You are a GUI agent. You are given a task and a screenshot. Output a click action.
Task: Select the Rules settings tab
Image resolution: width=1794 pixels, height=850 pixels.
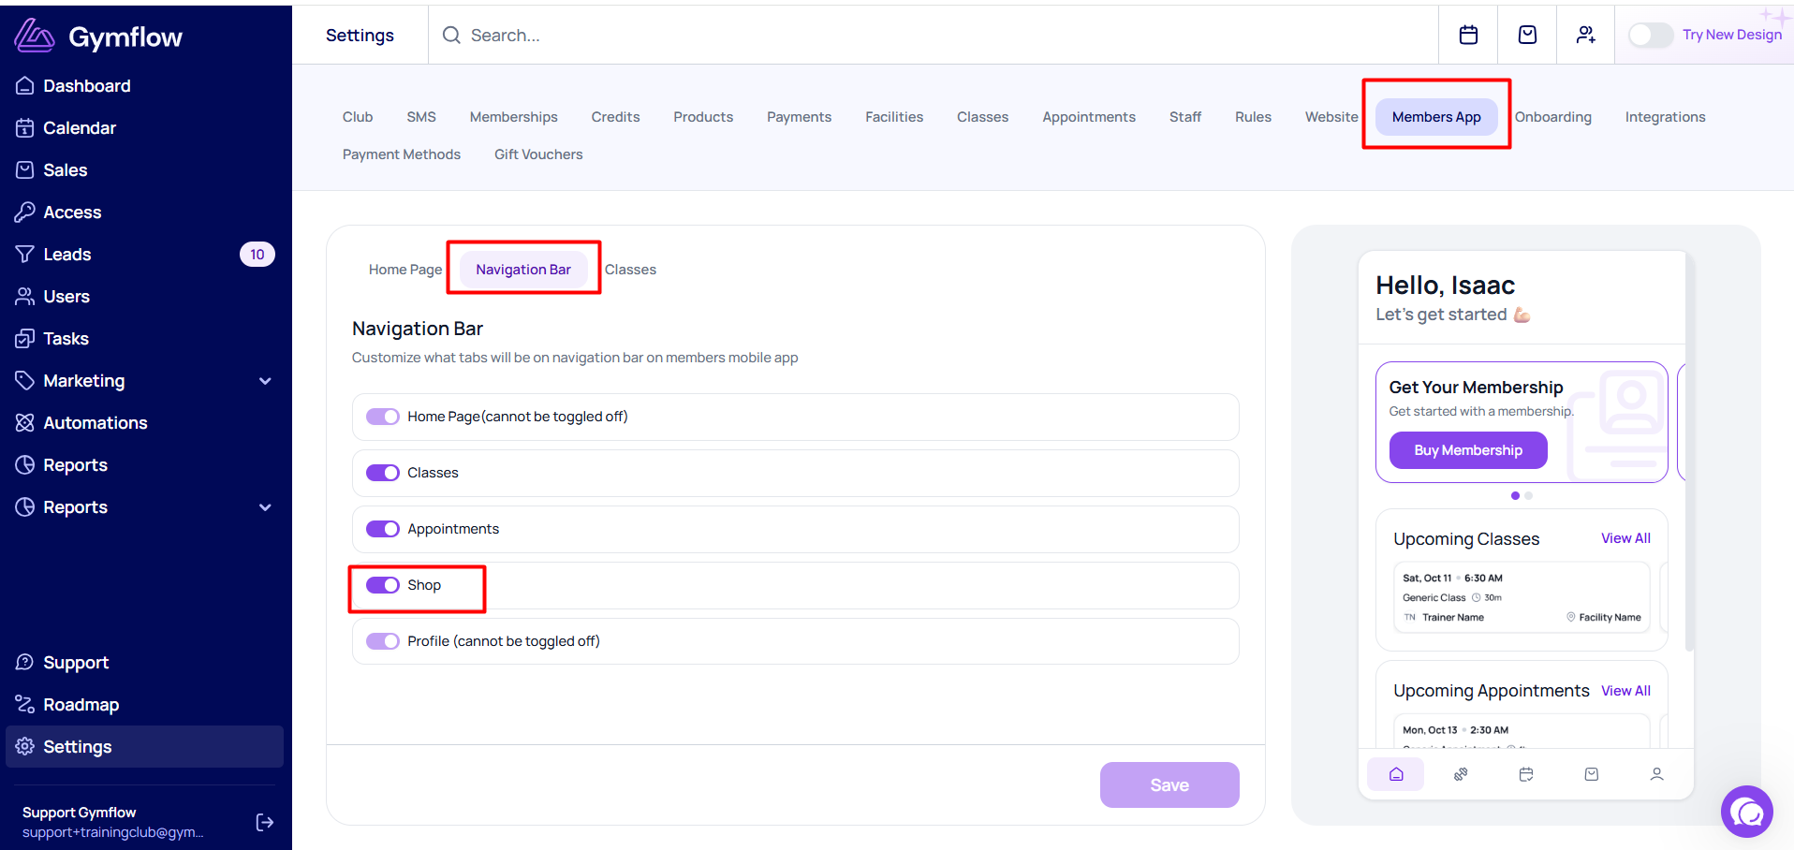tap(1253, 117)
